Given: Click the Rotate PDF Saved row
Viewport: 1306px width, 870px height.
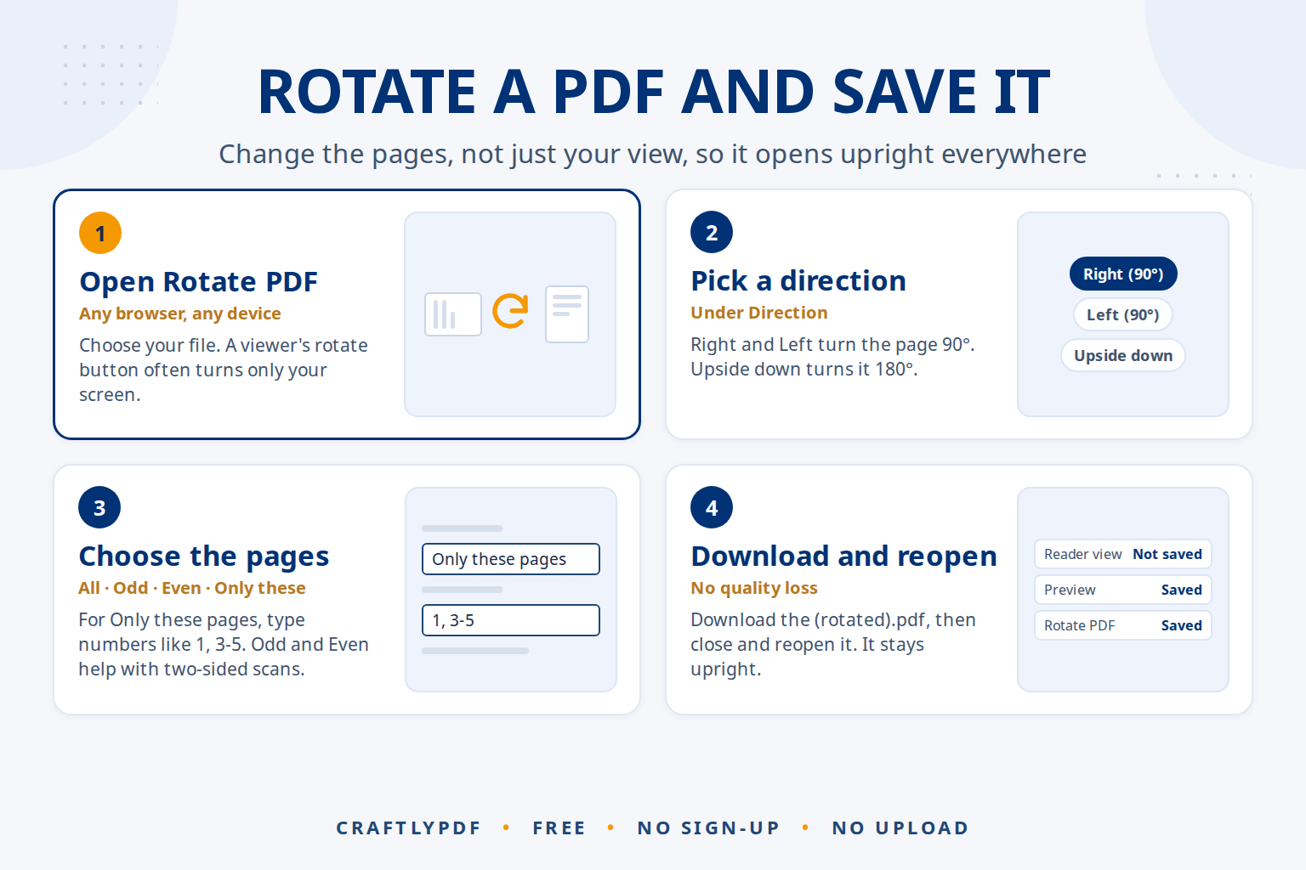Looking at the screenshot, I should point(1123,625).
